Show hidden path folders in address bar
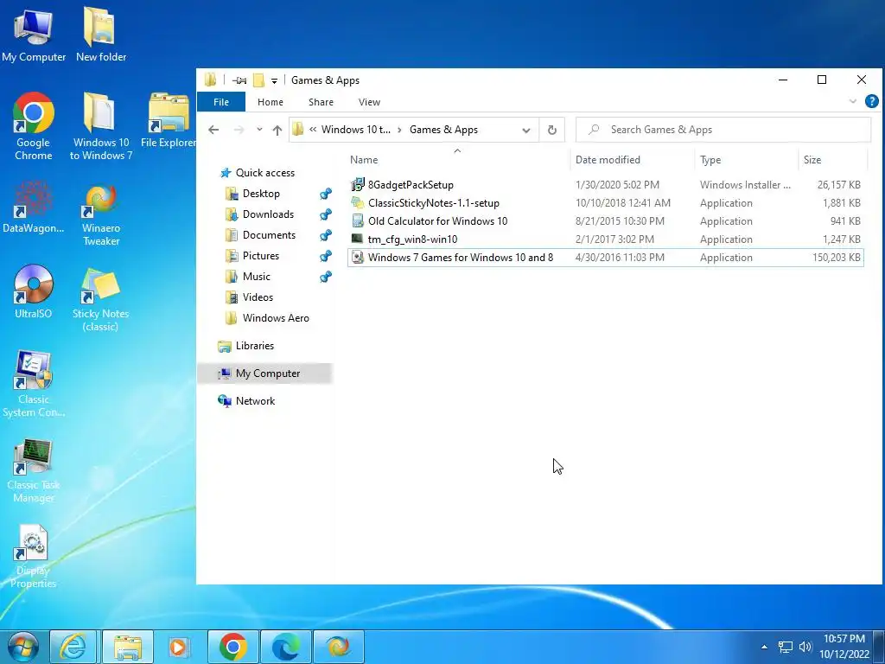This screenshot has height=664, width=885. click(313, 130)
